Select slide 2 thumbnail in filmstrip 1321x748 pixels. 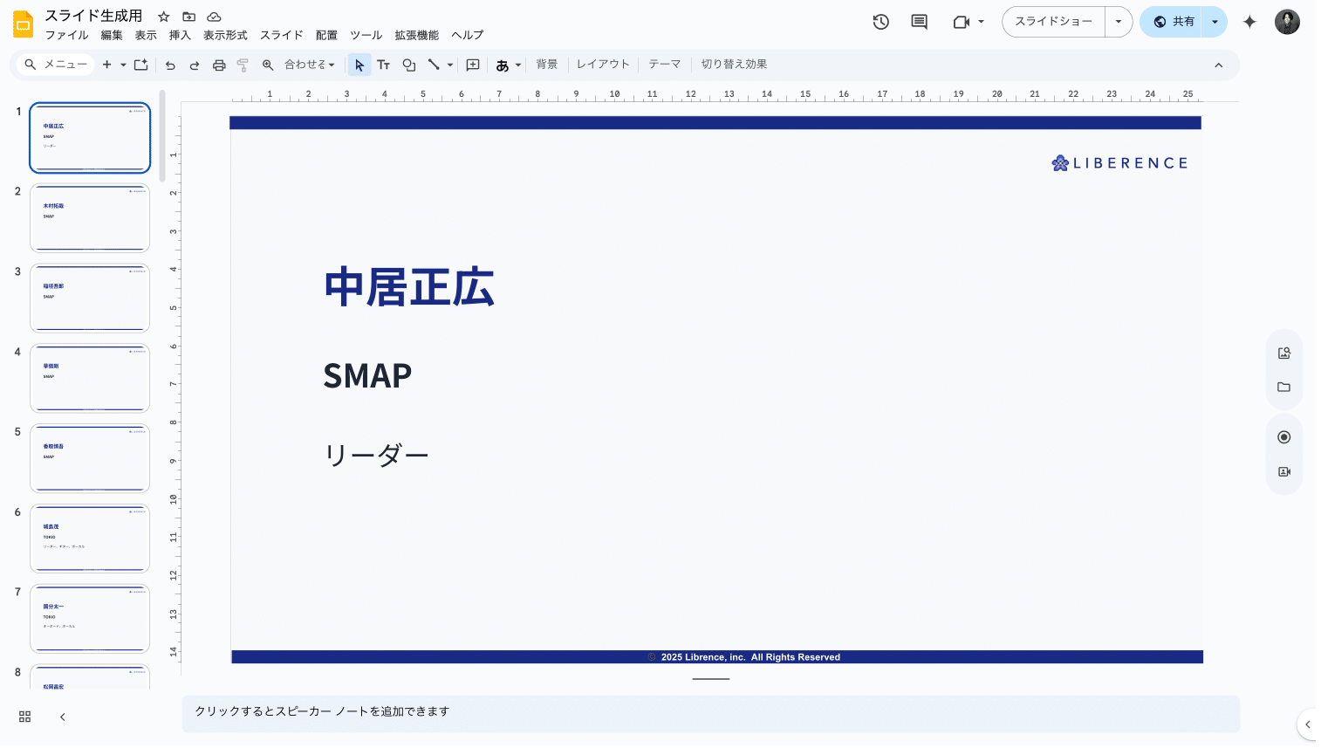[90, 218]
